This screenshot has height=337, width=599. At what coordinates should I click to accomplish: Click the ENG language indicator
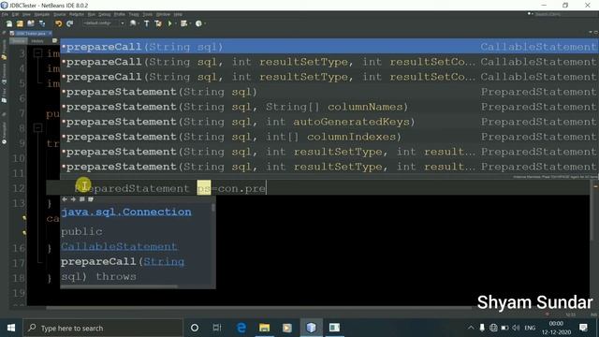(x=530, y=328)
